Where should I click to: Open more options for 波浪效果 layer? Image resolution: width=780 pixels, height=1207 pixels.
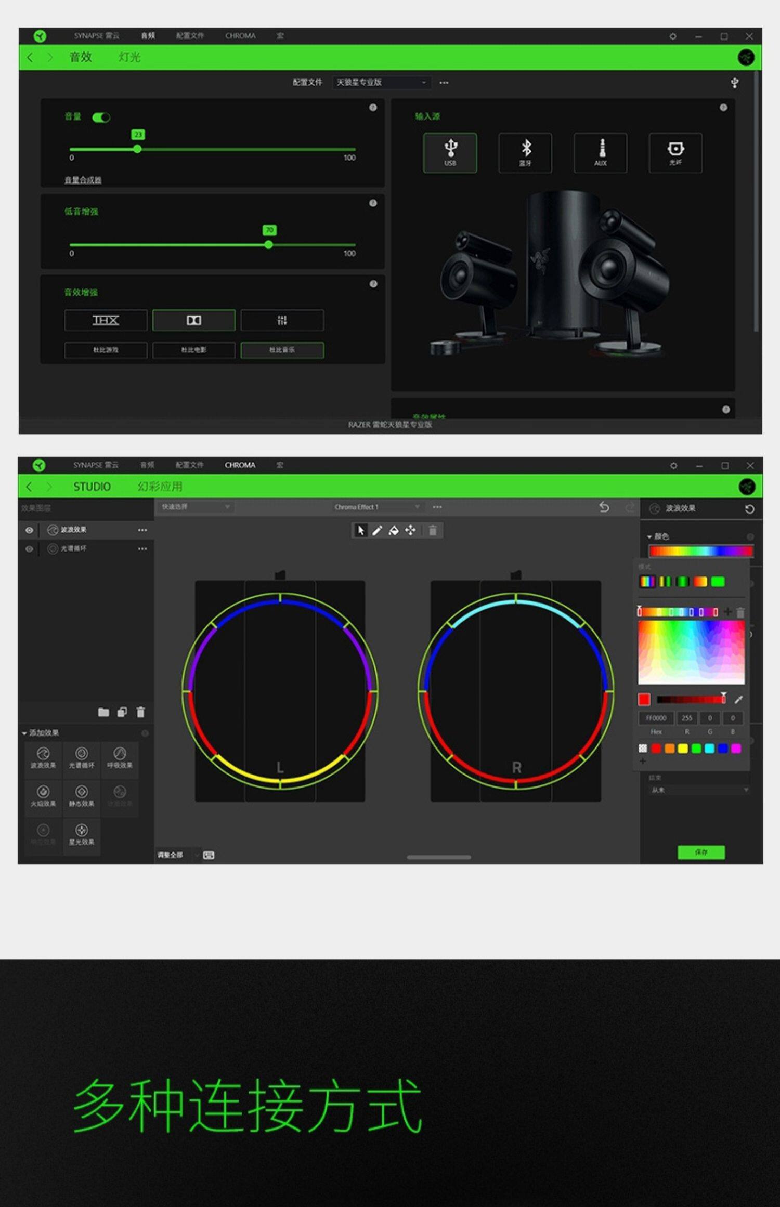click(x=142, y=530)
